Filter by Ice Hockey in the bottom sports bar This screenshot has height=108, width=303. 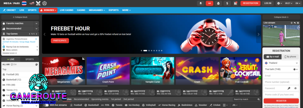click(132, 105)
